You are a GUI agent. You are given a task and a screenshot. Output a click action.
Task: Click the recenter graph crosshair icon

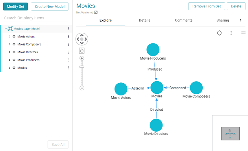click(219, 33)
